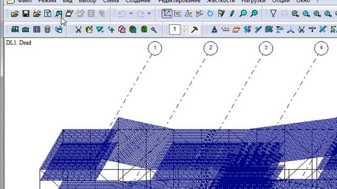337x189 pixels.
Task: Select grid axis marker 1
Action: click(x=155, y=48)
